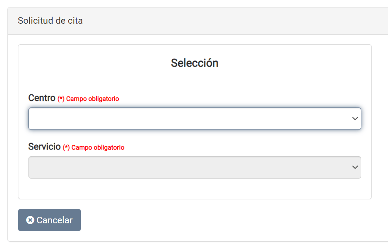Click the word Cancelar on the button
Viewport: 388px width, 247px height.
(x=54, y=220)
